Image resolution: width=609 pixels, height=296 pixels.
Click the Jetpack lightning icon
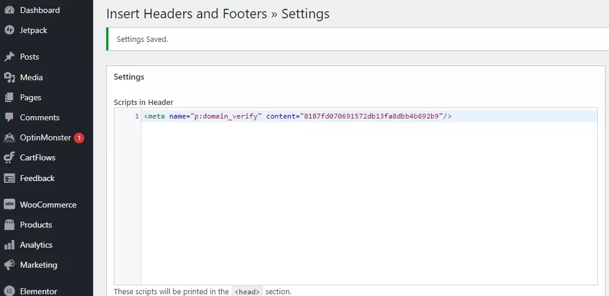tap(9, 30)
